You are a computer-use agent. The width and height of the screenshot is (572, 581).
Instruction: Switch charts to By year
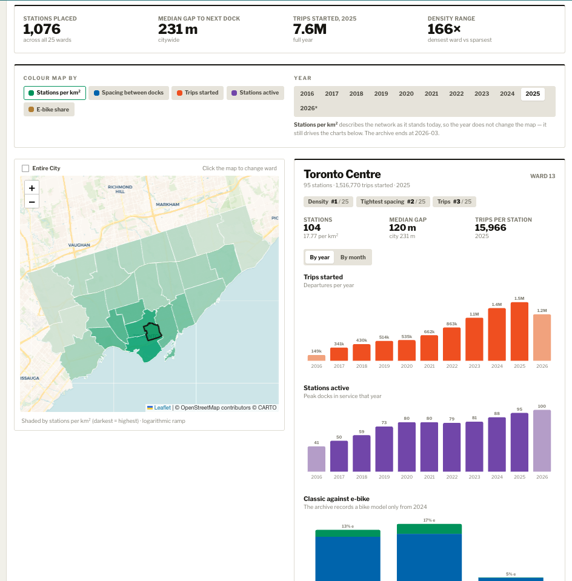point(319,257)
